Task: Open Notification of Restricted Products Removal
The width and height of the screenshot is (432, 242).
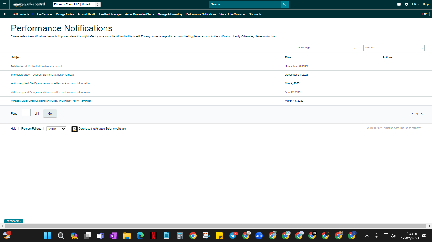Action: (36, 66)
